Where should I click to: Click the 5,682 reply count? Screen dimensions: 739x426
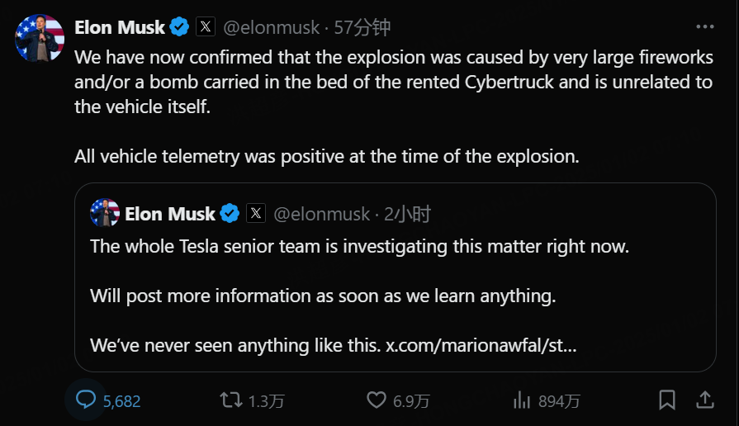pyautogui.click(x=122, y=401)
